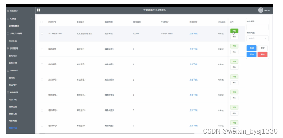Viewport: 283px width, 138px height.
Task: Check the box for 筹款编号6 row
Action: pos(42,126)
